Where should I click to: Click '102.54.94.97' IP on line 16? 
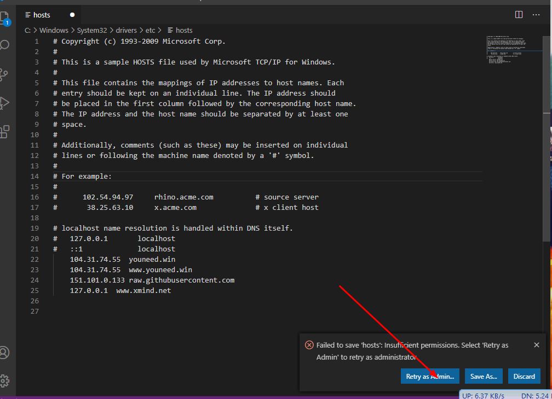108,197
